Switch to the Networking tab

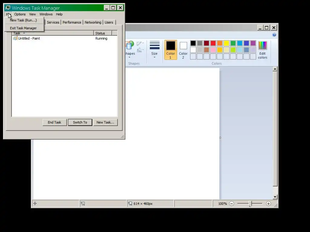click(x=93, y=22)
